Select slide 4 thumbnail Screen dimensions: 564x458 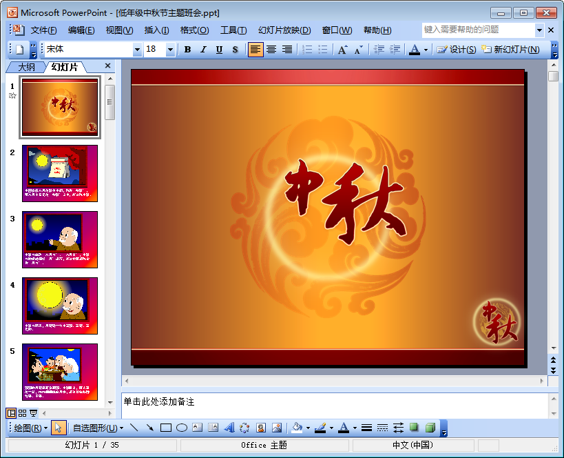60,306
